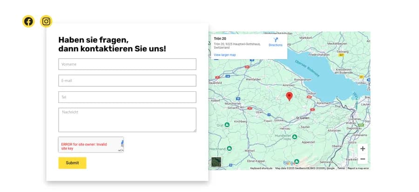Click the Rorschach label on map
Viewport: 419px width, 192px height.
(323, 103)
